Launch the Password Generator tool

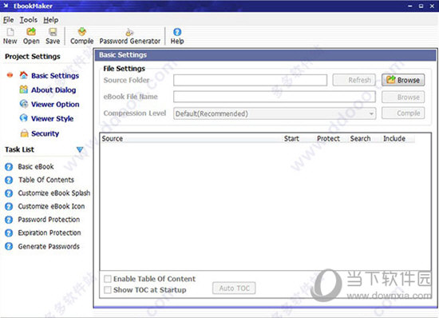coord(129,36)
